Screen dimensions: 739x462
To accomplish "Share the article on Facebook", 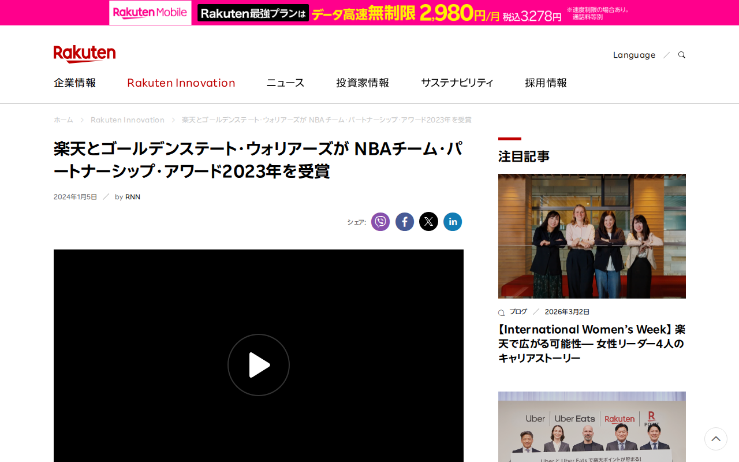I will coord(405,222).
